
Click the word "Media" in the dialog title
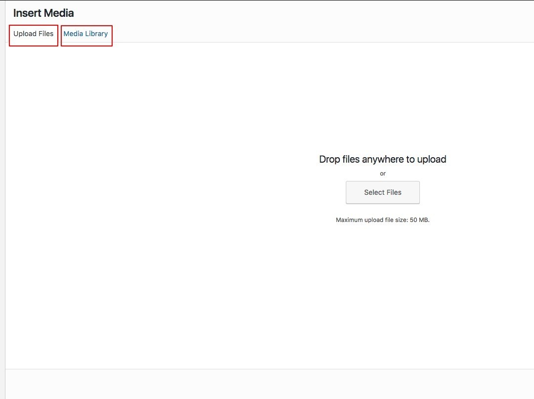pos(59,13)
